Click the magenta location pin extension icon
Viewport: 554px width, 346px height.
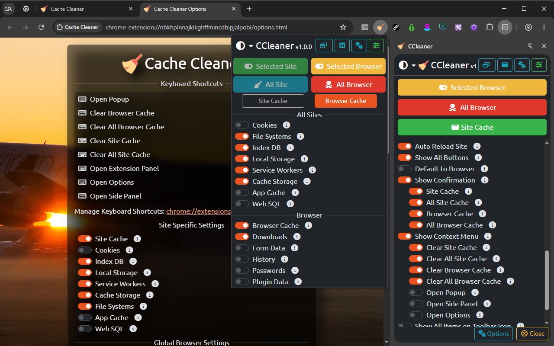[x=427, y=27]
